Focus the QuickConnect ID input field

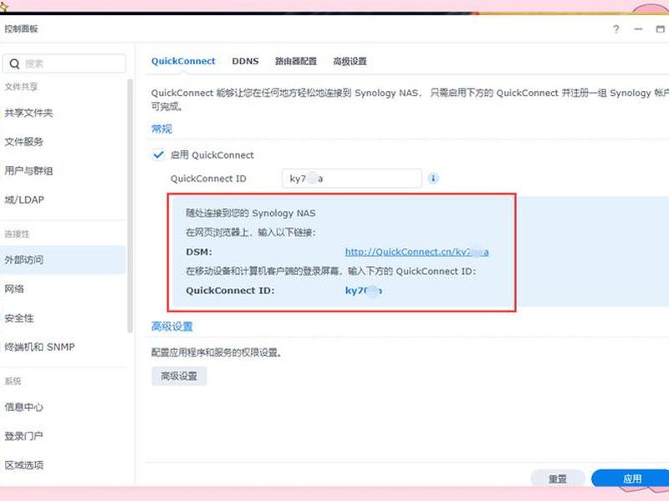click(x=352, y=179)
